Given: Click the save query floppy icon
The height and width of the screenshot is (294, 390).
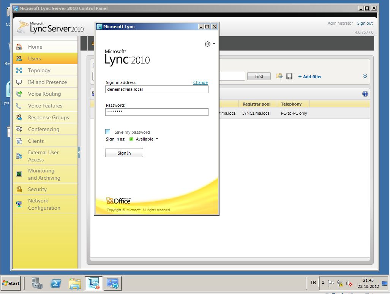Looking at the screenshot, I should tap(289, 76).
